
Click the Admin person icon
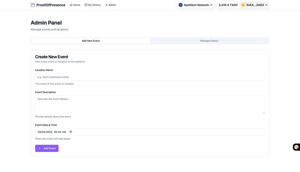pyautogui.click(x=106, y=5)
